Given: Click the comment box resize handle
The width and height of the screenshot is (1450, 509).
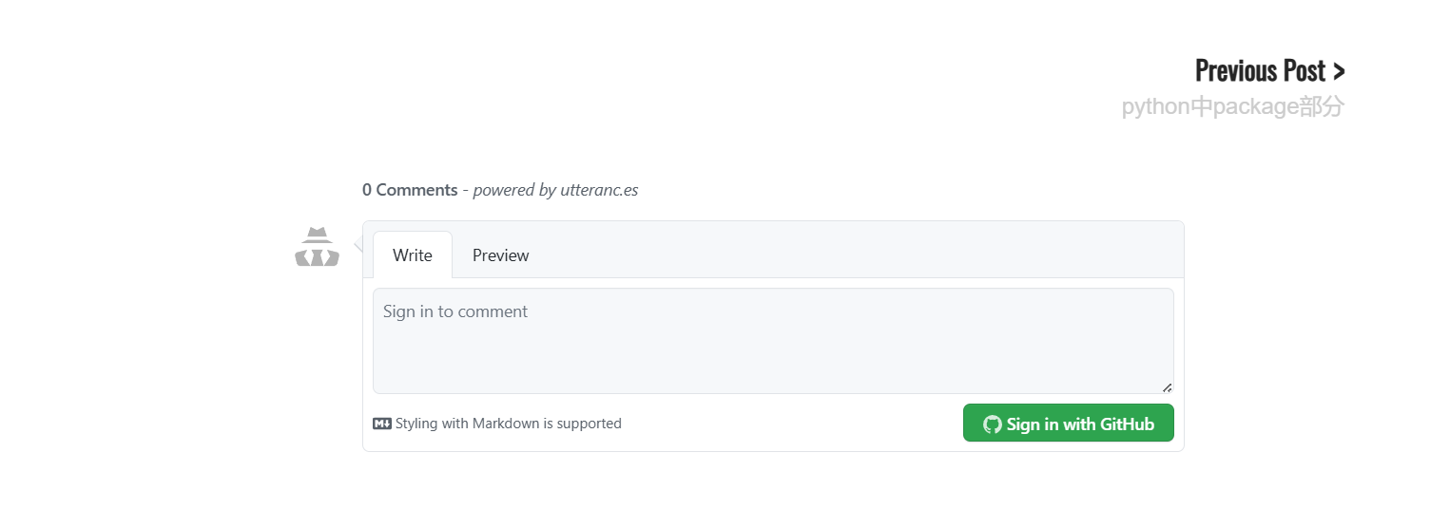Looking at the screenshot, I should click(x=1167, y=387).
